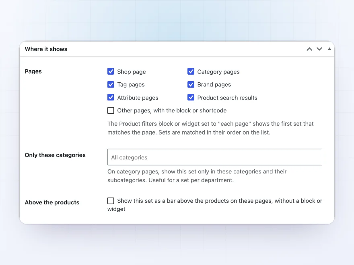Enable show set as bar above products
The height and width of the screenshot is (265, 354).
(111, 200)
